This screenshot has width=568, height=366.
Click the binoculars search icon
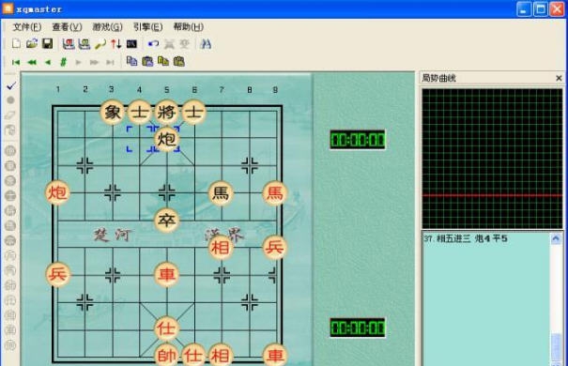tap(206, 44)
